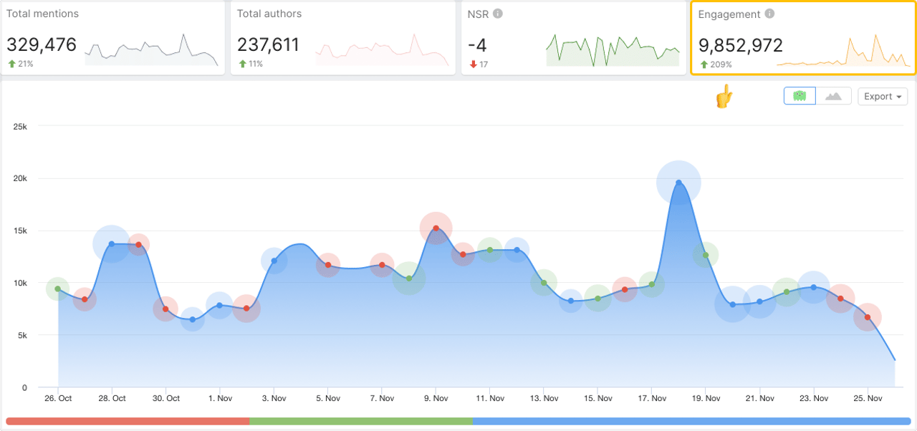Click the peak data point on 18 Nov

(678, 183)
